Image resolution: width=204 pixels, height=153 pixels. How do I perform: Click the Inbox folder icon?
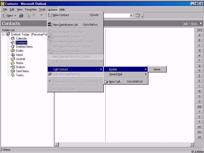point(13,55)
